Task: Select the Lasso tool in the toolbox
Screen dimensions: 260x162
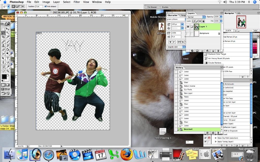Action: click(x=3, y=33)
